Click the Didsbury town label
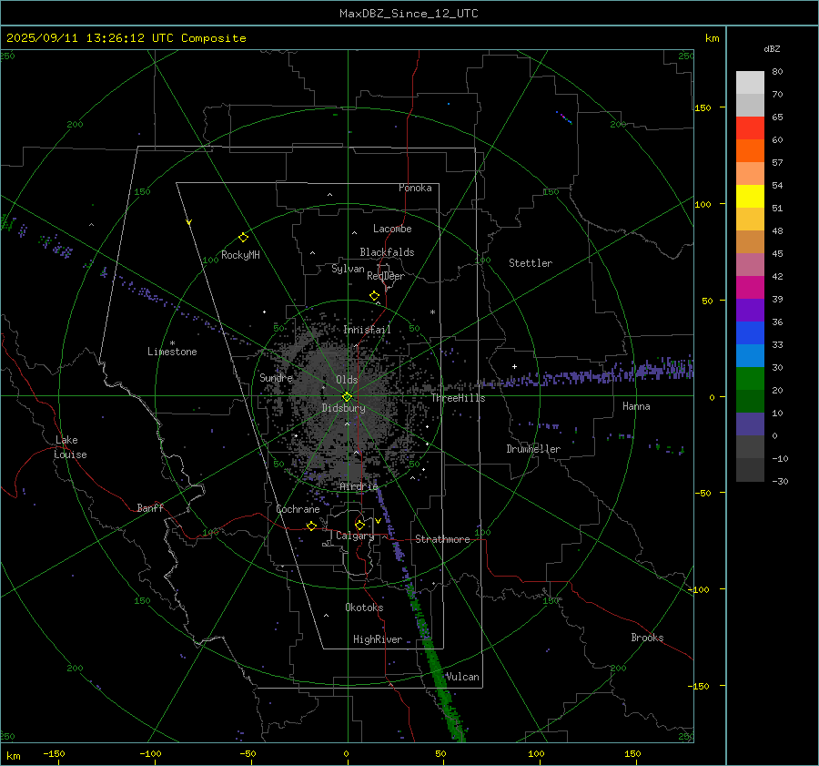Screen dimensions: 819x766 pos(343,408)
